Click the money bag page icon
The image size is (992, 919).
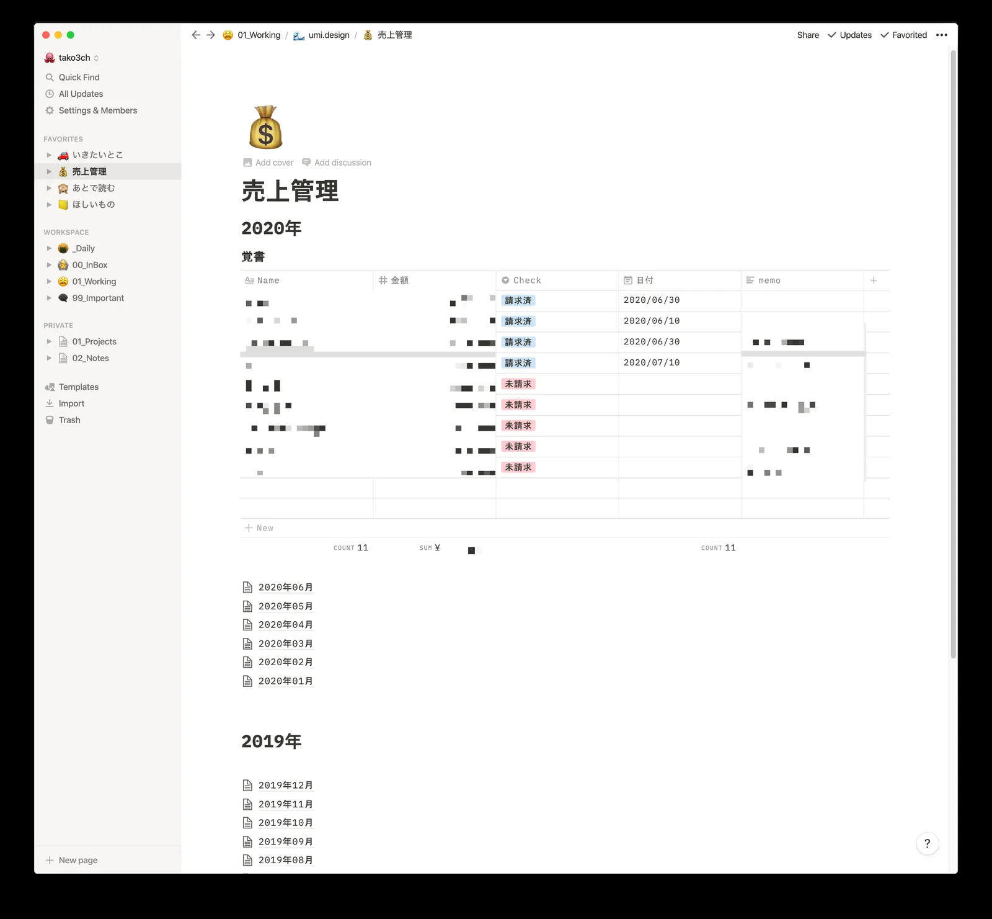pos(265,128)
